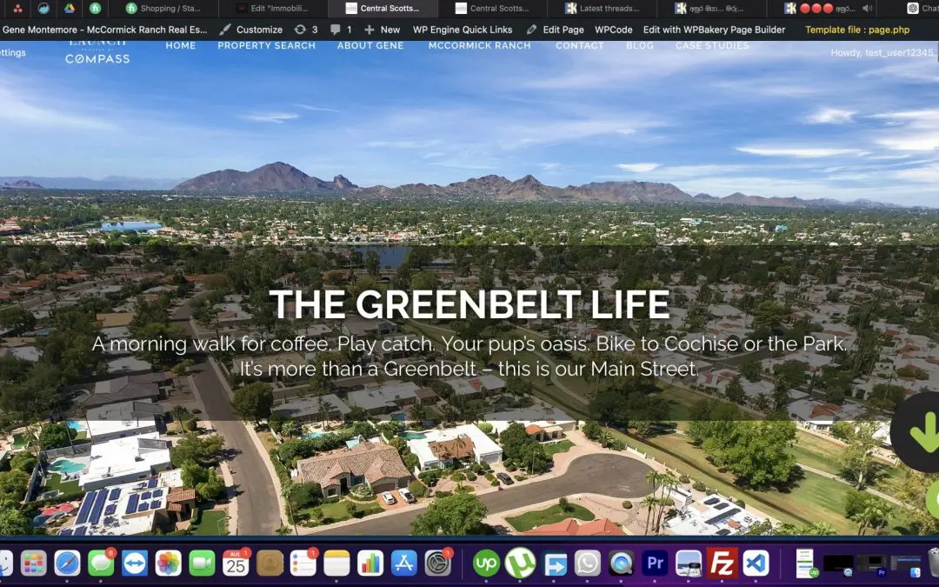Expand WP Engine Quick Links menu

[462, 30]
